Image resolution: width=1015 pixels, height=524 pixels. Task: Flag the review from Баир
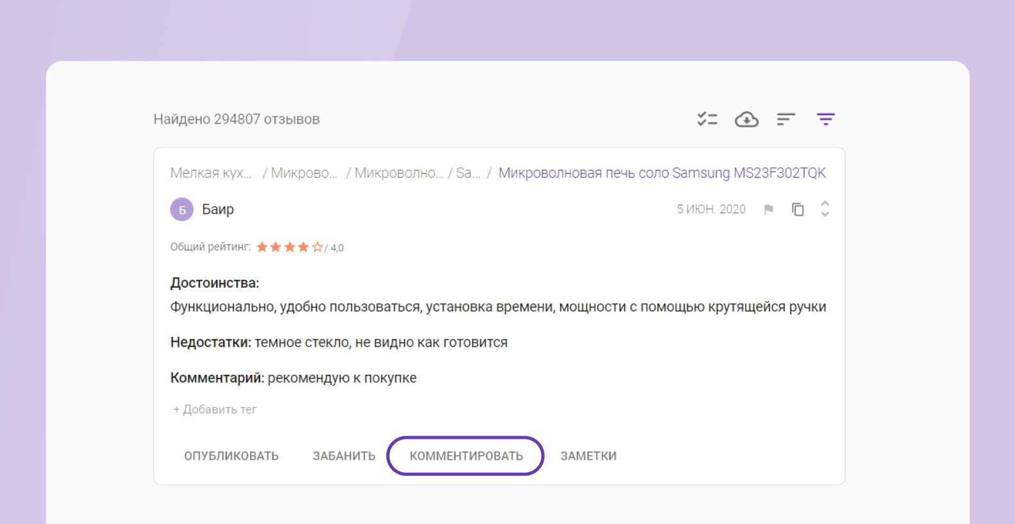(769, 209)
